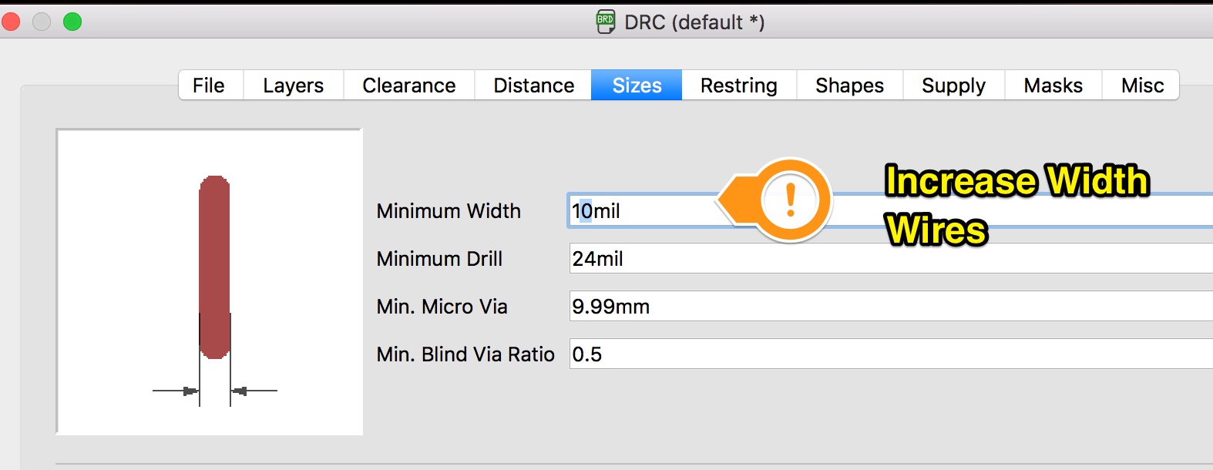Focus the Minimum Drill field
Viewport: 1213px width, 470px height.
click(x=886, y=259)
